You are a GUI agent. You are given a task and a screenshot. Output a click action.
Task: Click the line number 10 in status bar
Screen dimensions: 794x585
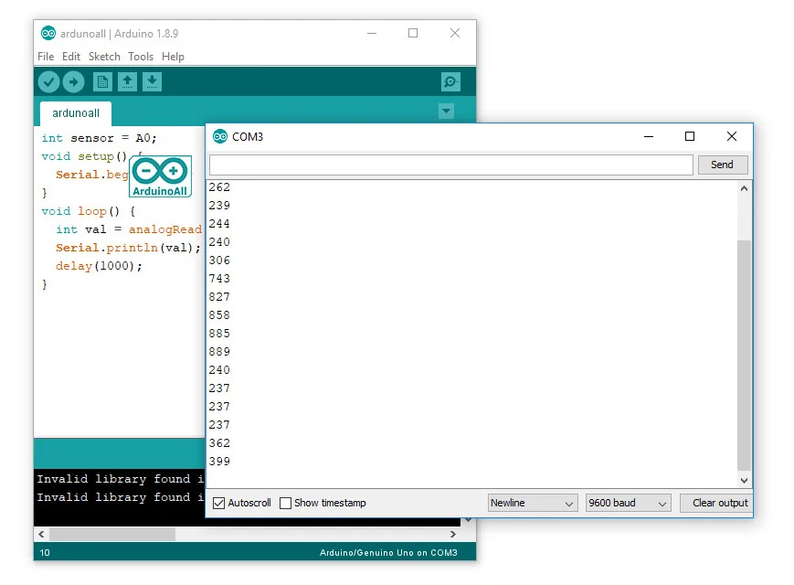45,553
